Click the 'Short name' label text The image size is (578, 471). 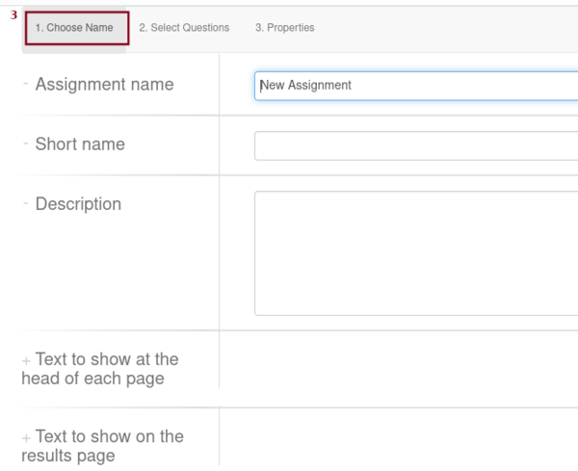point(80,144)
